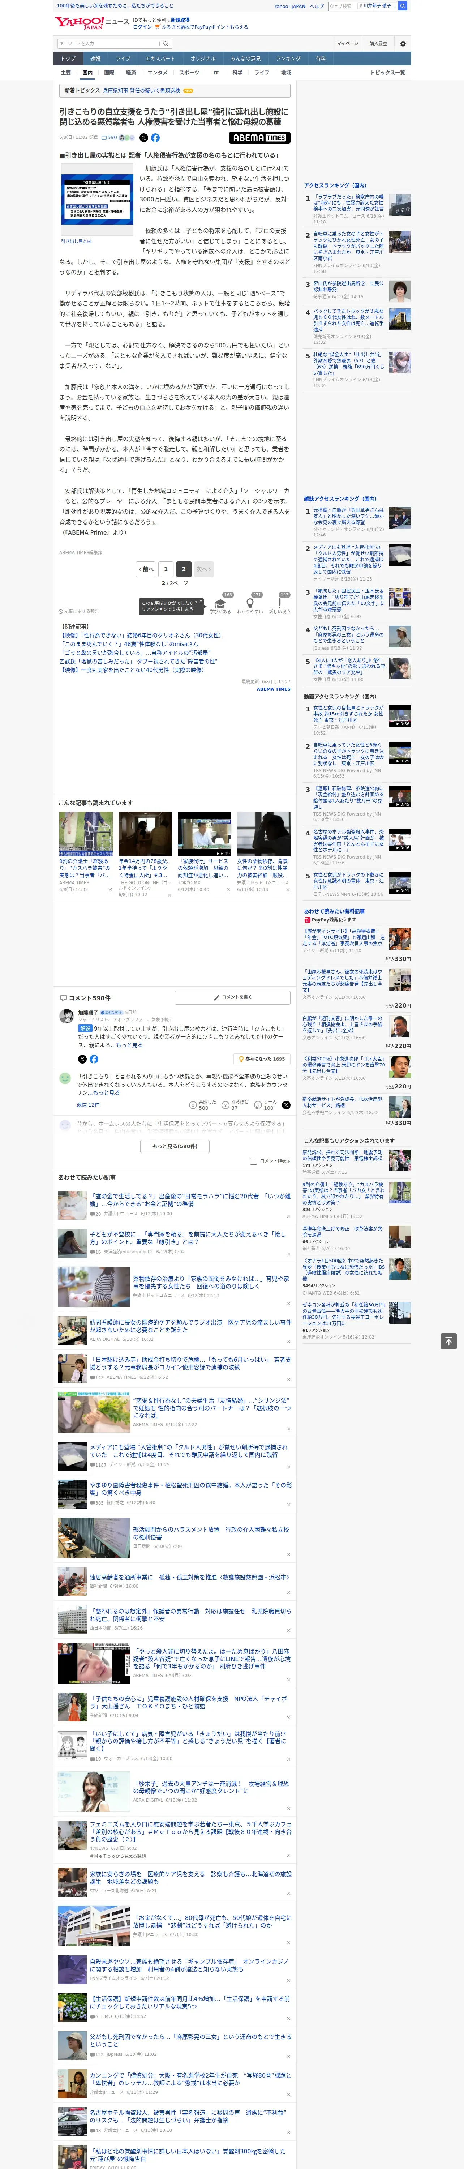Open the エキスパート tab
The height and width of the screenshot is (2169, 464).
(x=160, y=59)
